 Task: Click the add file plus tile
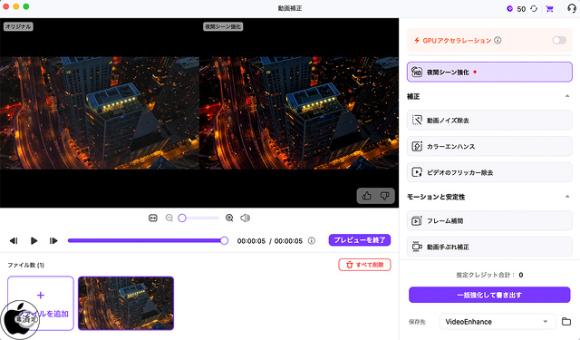tap(41, 303)
